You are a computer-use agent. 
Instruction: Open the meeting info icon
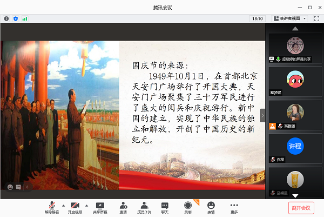6,18
